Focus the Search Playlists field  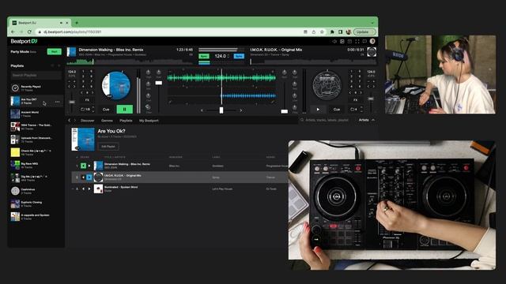[36, 75]
